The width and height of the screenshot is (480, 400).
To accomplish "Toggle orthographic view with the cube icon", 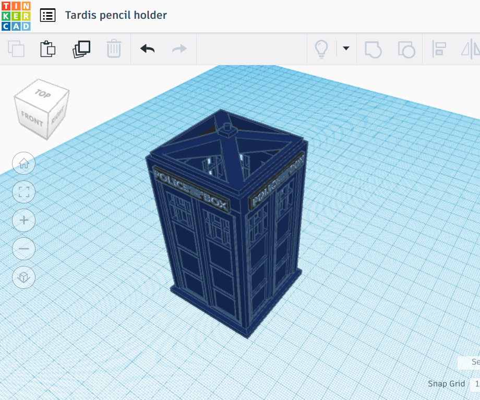I will point(23,278).
